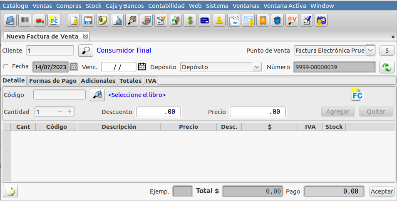Click the percent with pencil toolbar icon
Screen dimensions: 397x201
tap(161, 20)
